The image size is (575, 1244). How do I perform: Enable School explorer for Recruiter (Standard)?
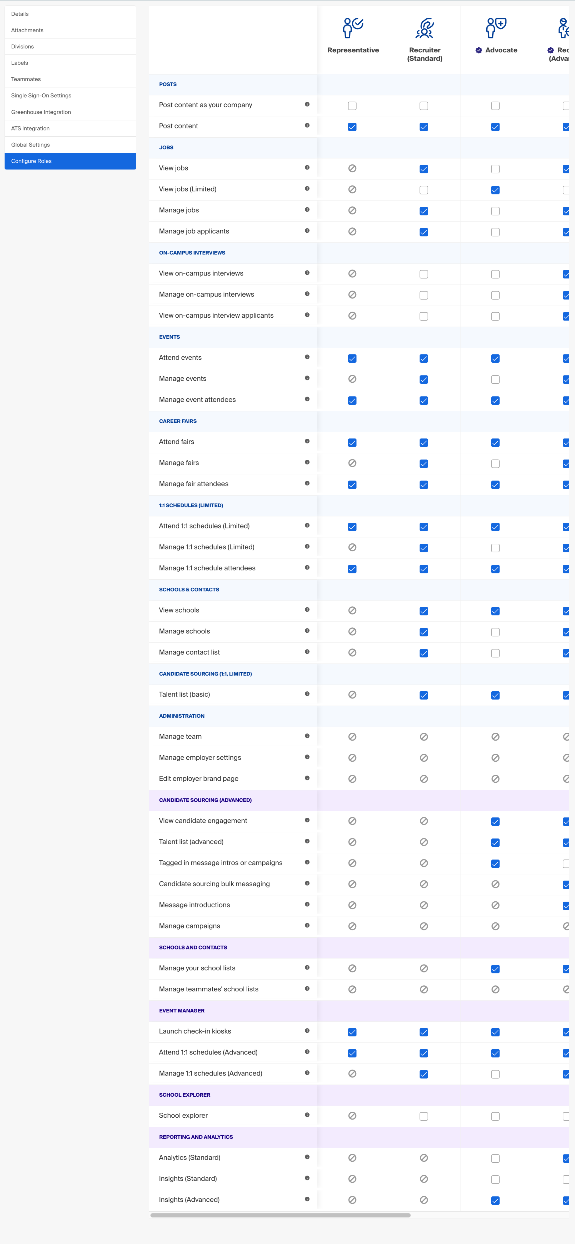[424, 1117]
